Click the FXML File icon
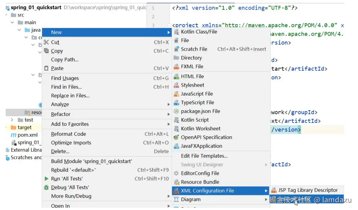 click(x=176, y=67)
